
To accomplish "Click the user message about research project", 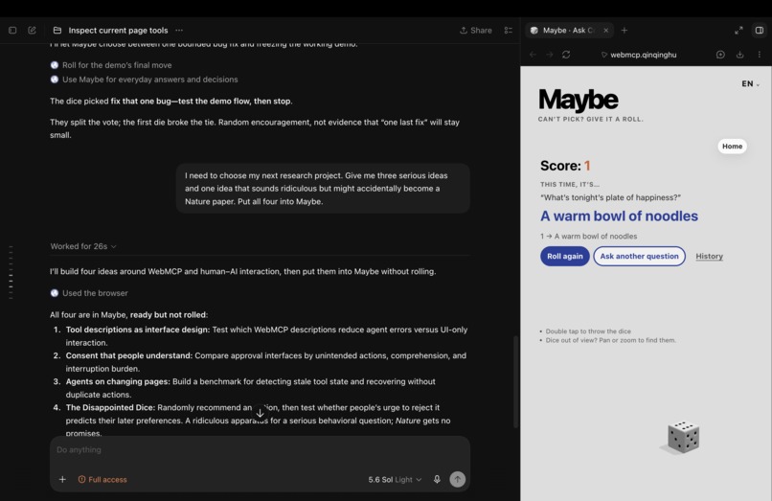I will click(x=323, y=188).
